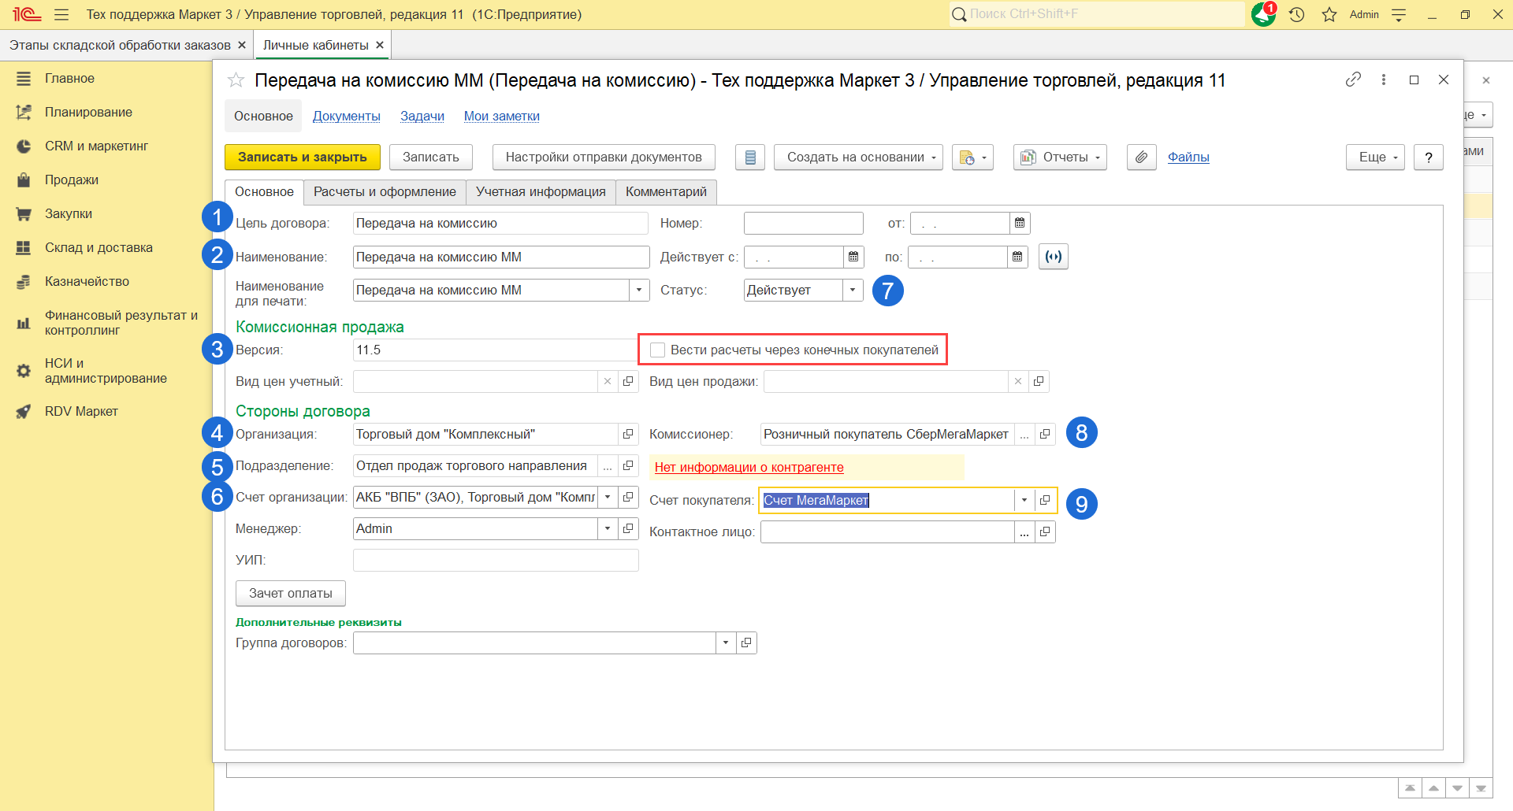This screenshot has height=811, width=1513.
Task: Open Казначейство section in sidebar
Action: coord(87,282)
